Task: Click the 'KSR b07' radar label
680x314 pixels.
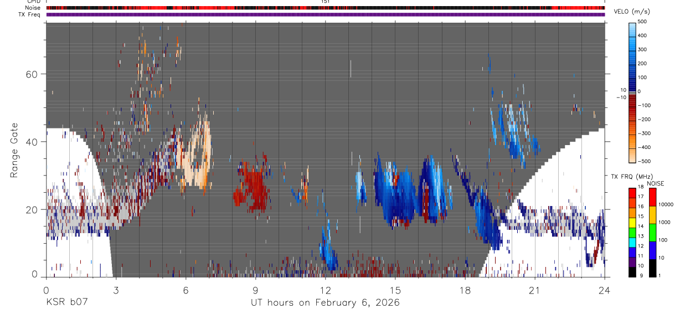Action: [x=66, y=302]
